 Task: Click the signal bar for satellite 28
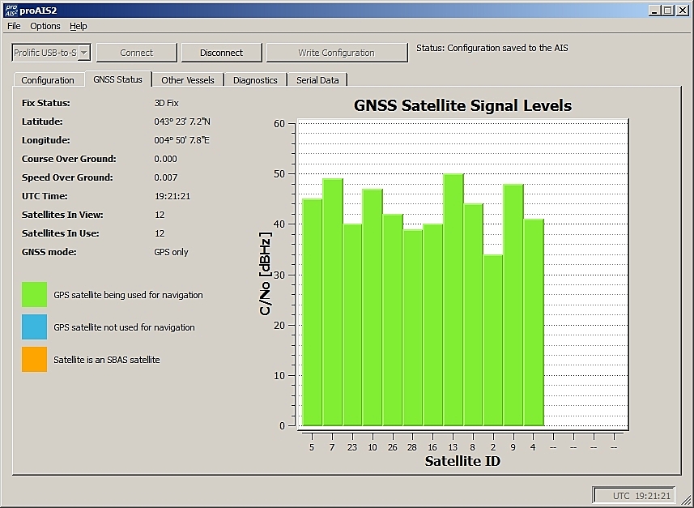(413, 327)
